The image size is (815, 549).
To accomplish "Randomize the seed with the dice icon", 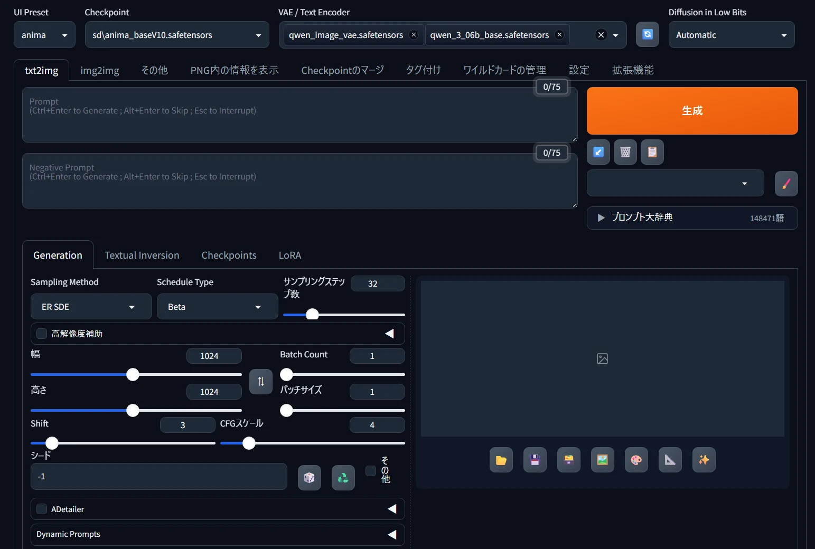I will [x=310, y=478].
